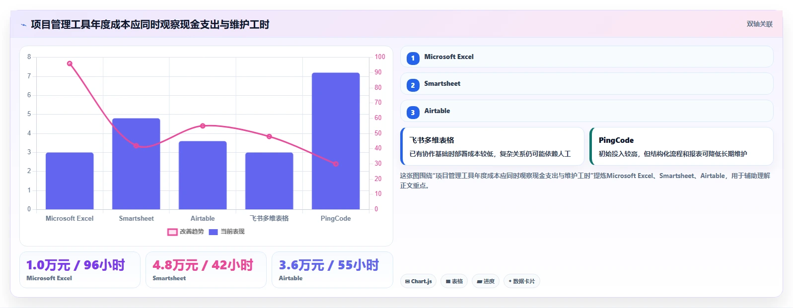Click the summary paragraph starting with 这张图围绕

tap(585, 181)
